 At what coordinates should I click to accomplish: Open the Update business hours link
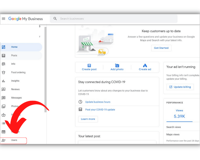(98, 102)
